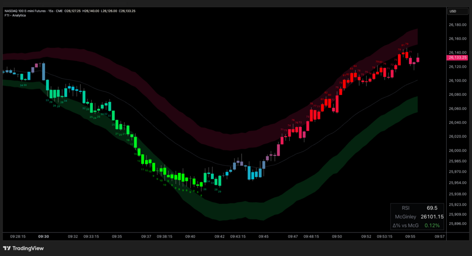Click the RSI value 69.5
This screenshot has width=472, height=256.
(x=432, y=208)
